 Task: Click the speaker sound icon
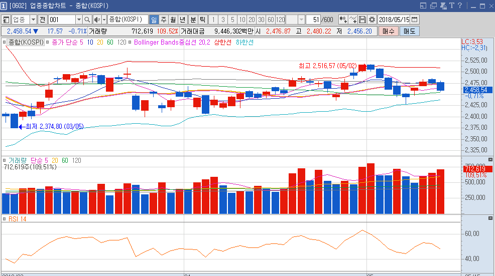point(97,20)
